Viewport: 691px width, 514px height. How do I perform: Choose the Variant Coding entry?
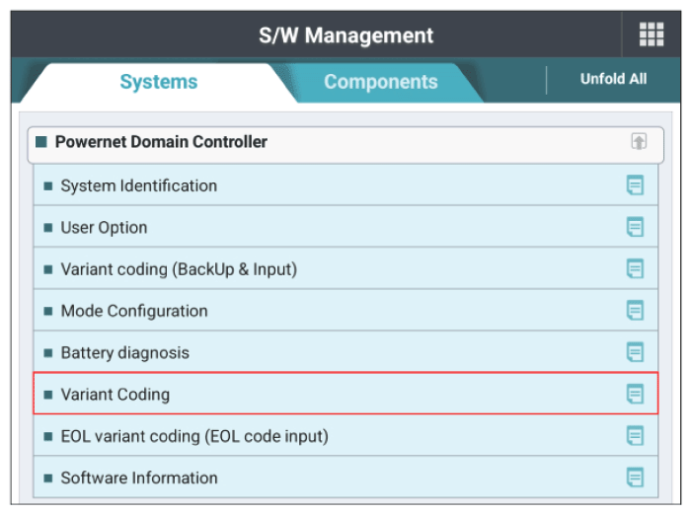[x=345, y=394]
